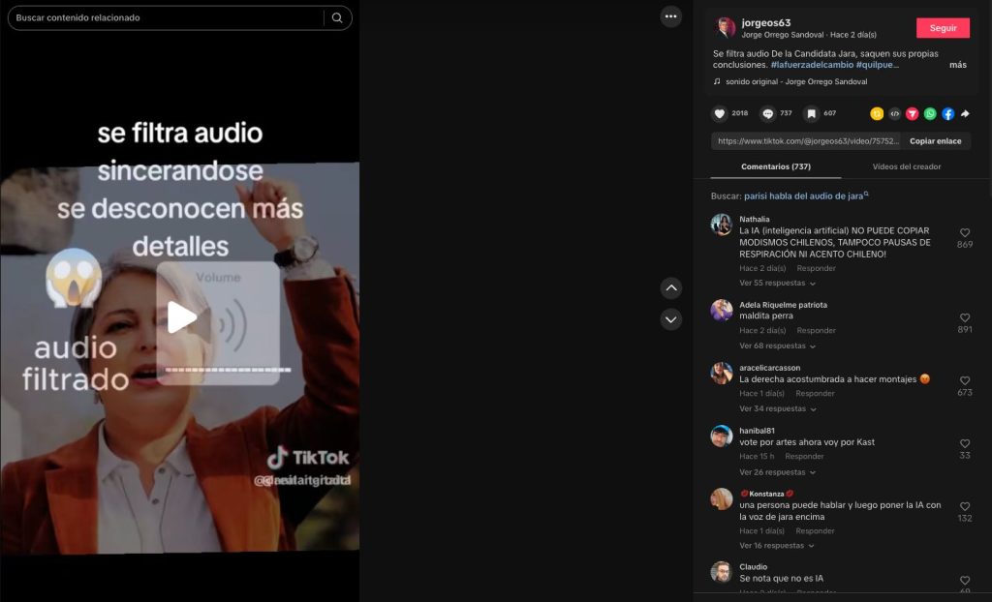Expand 'Ver 34 respuestas' replies
The width and height of the screenshot is (992, 602).
777,409
